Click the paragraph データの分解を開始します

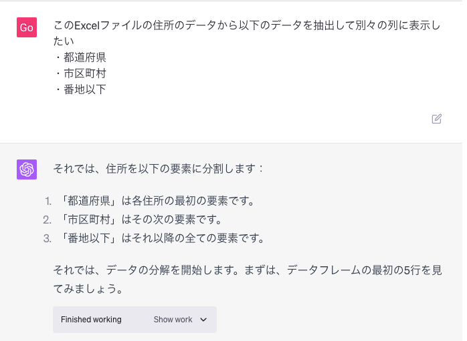coord(248,279)
